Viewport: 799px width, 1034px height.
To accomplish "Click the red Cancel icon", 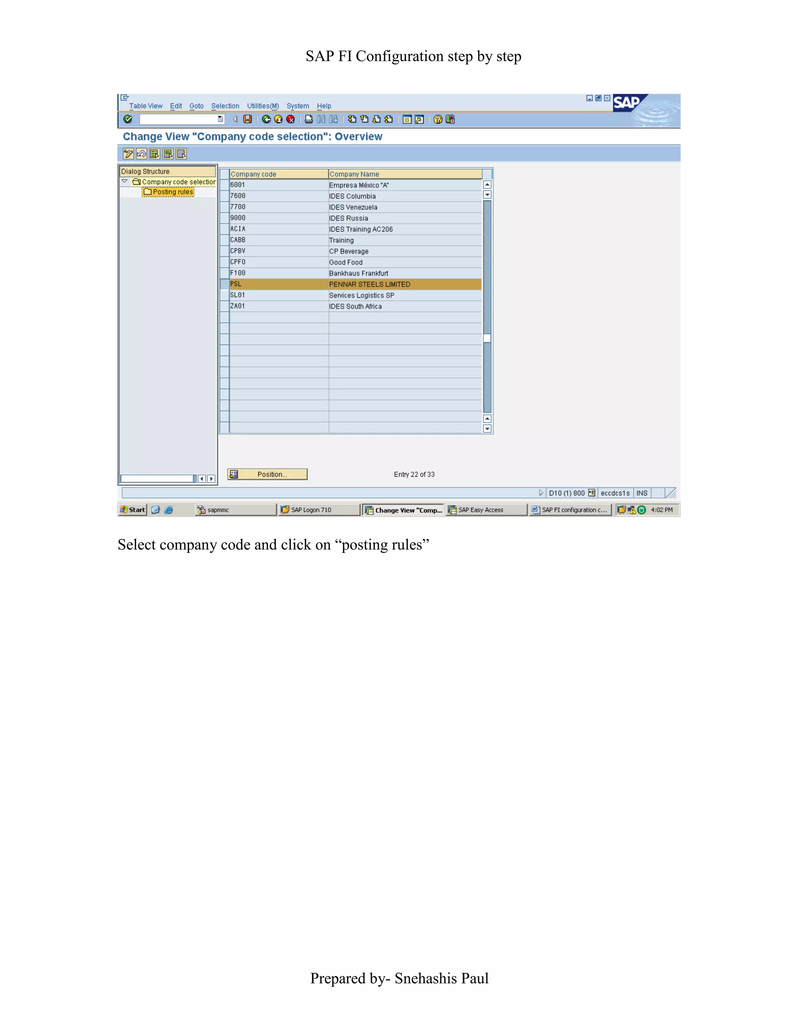I will (291, 119).
